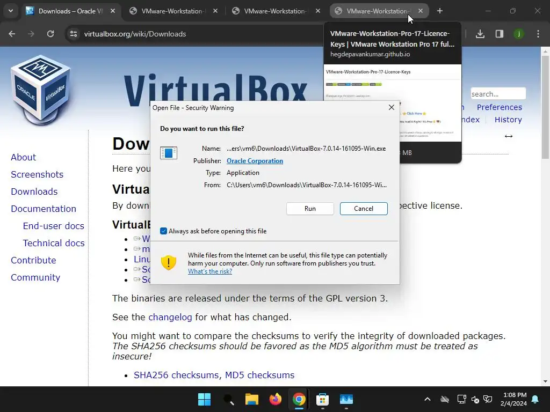Open the Windows Start menu
Viewport: 550px width, 412px height.
(204, 399)
